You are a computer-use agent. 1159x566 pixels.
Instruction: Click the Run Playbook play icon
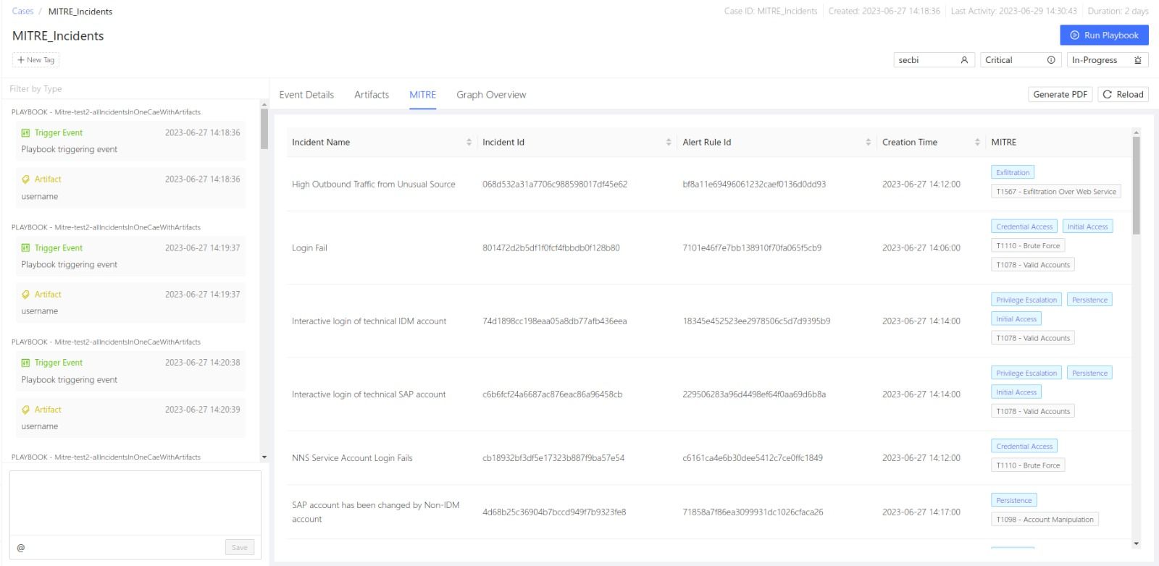pyautogui.click(x=1074, y=35)
